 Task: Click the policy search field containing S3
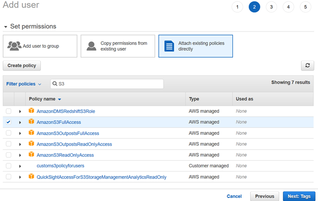[x=107, y=84]
